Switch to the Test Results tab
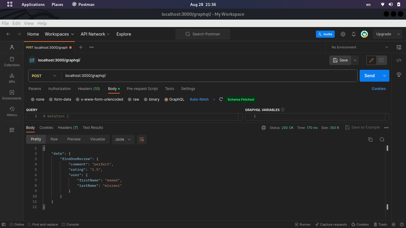 (93, 128)
